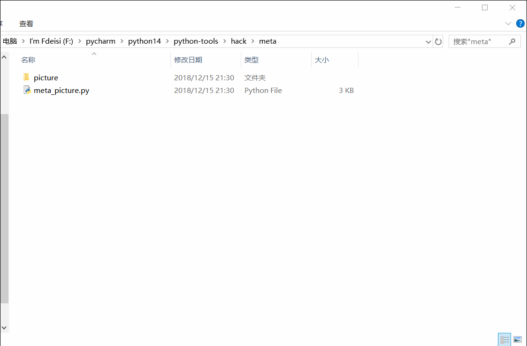Screen dimensions: 527x346
Task: Toggle details view in the status bar
Action: point(504,339)
